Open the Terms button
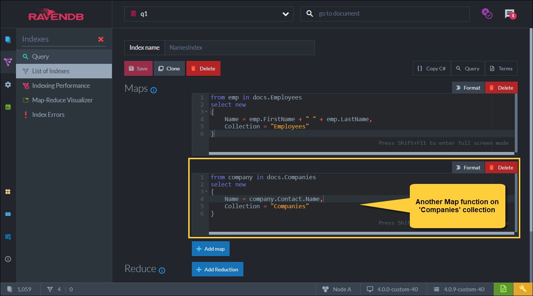This screenshot has height=296, width=533. coord(501,69)
